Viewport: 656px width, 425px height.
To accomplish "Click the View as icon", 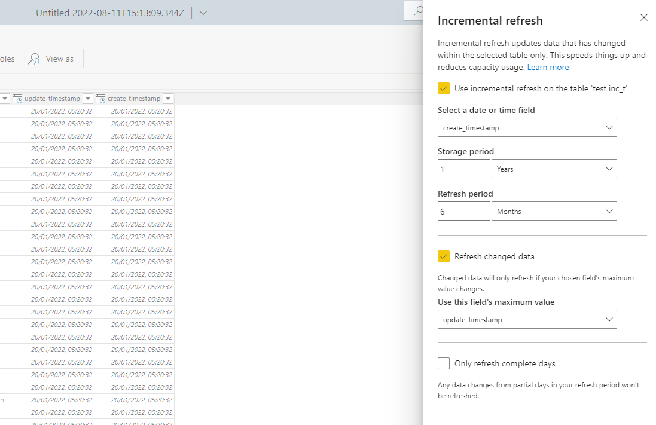I will pyautogui.click(x=35, y=59).
